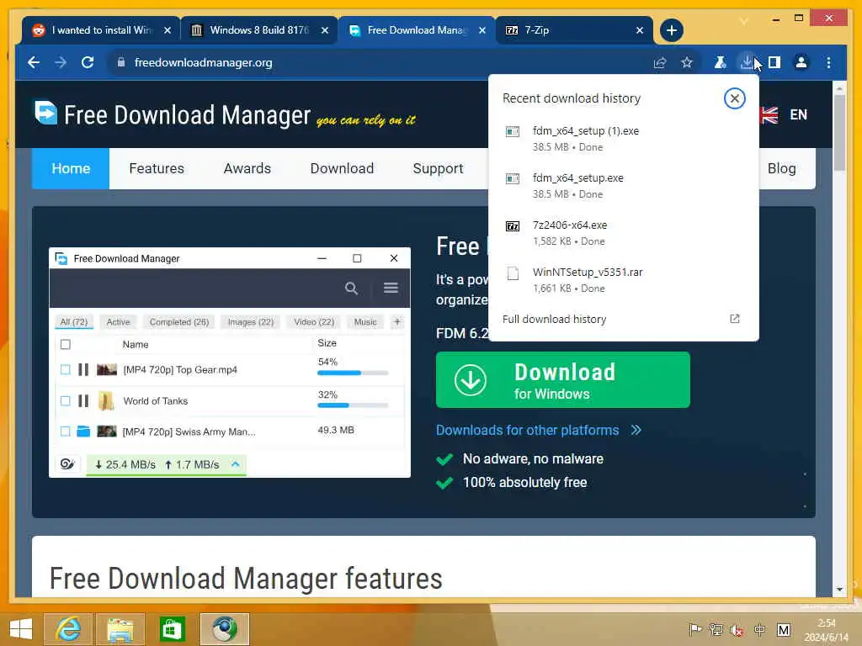Open the Awards navigation item
Viewport: 862px width, 646px height.
[x=247, y=168]
